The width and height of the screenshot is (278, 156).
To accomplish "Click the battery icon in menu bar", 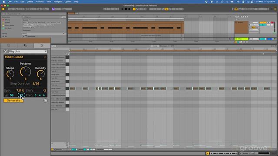I will [232, 2].
